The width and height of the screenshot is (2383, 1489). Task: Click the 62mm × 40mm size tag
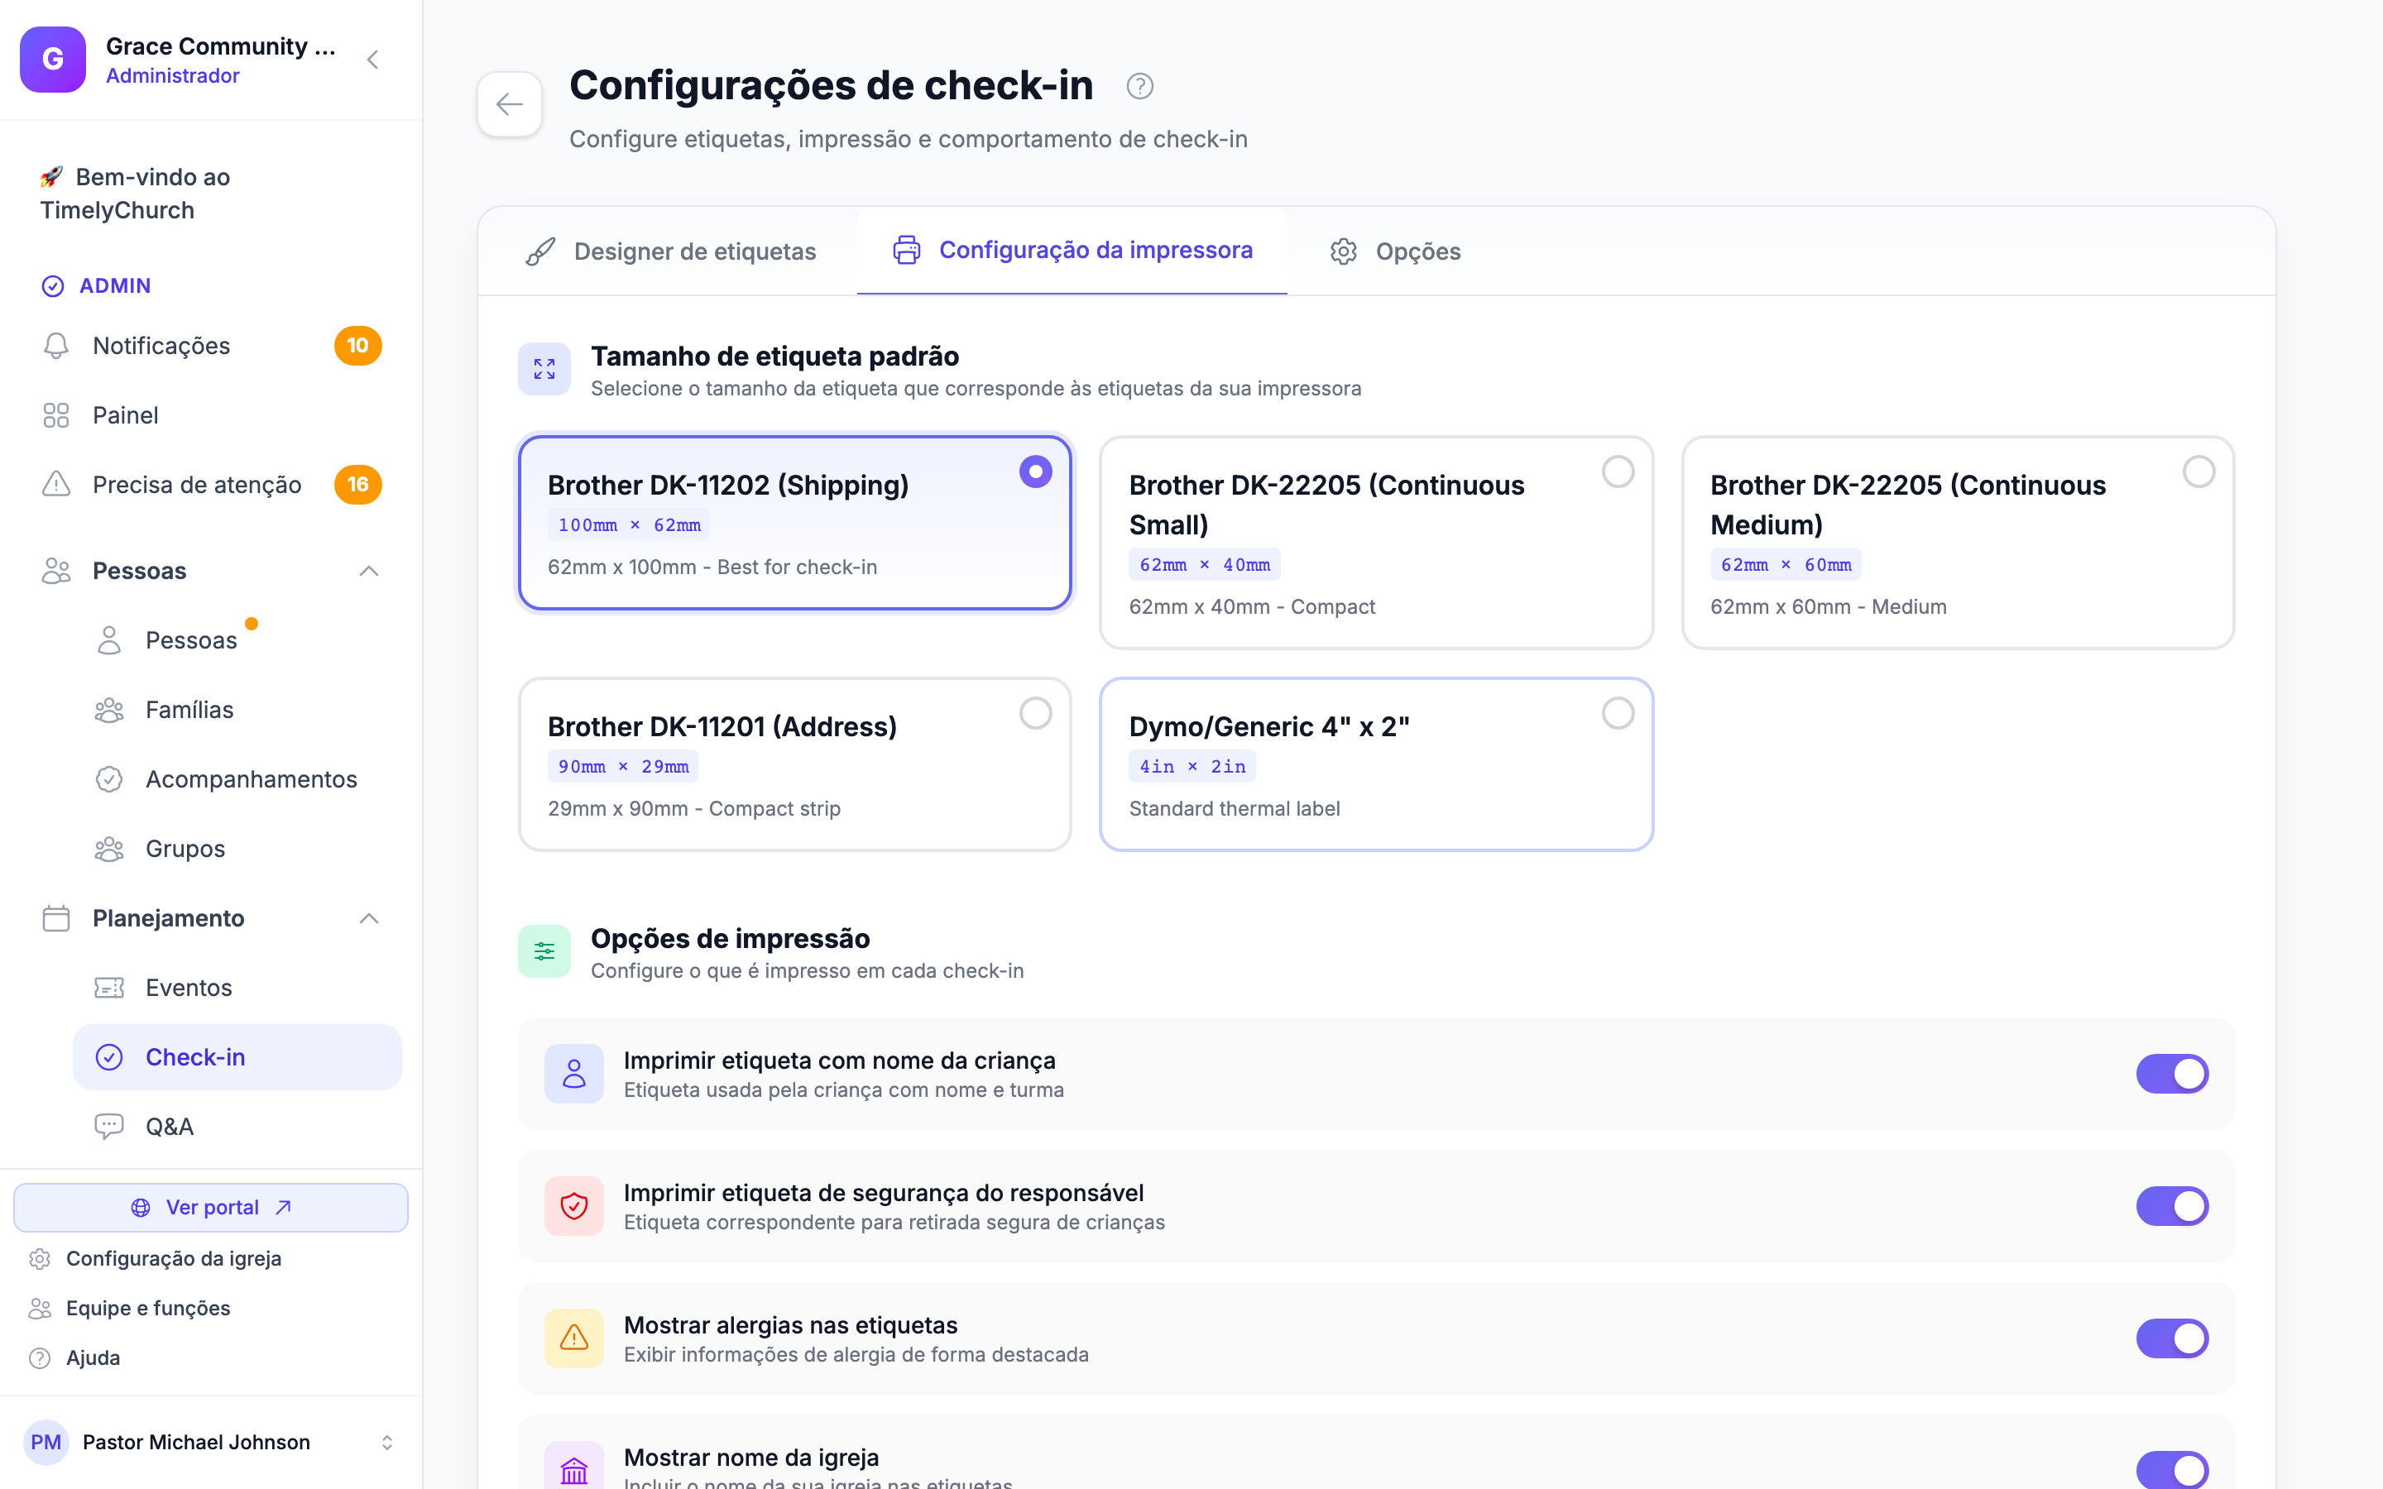coord(1204,565)
